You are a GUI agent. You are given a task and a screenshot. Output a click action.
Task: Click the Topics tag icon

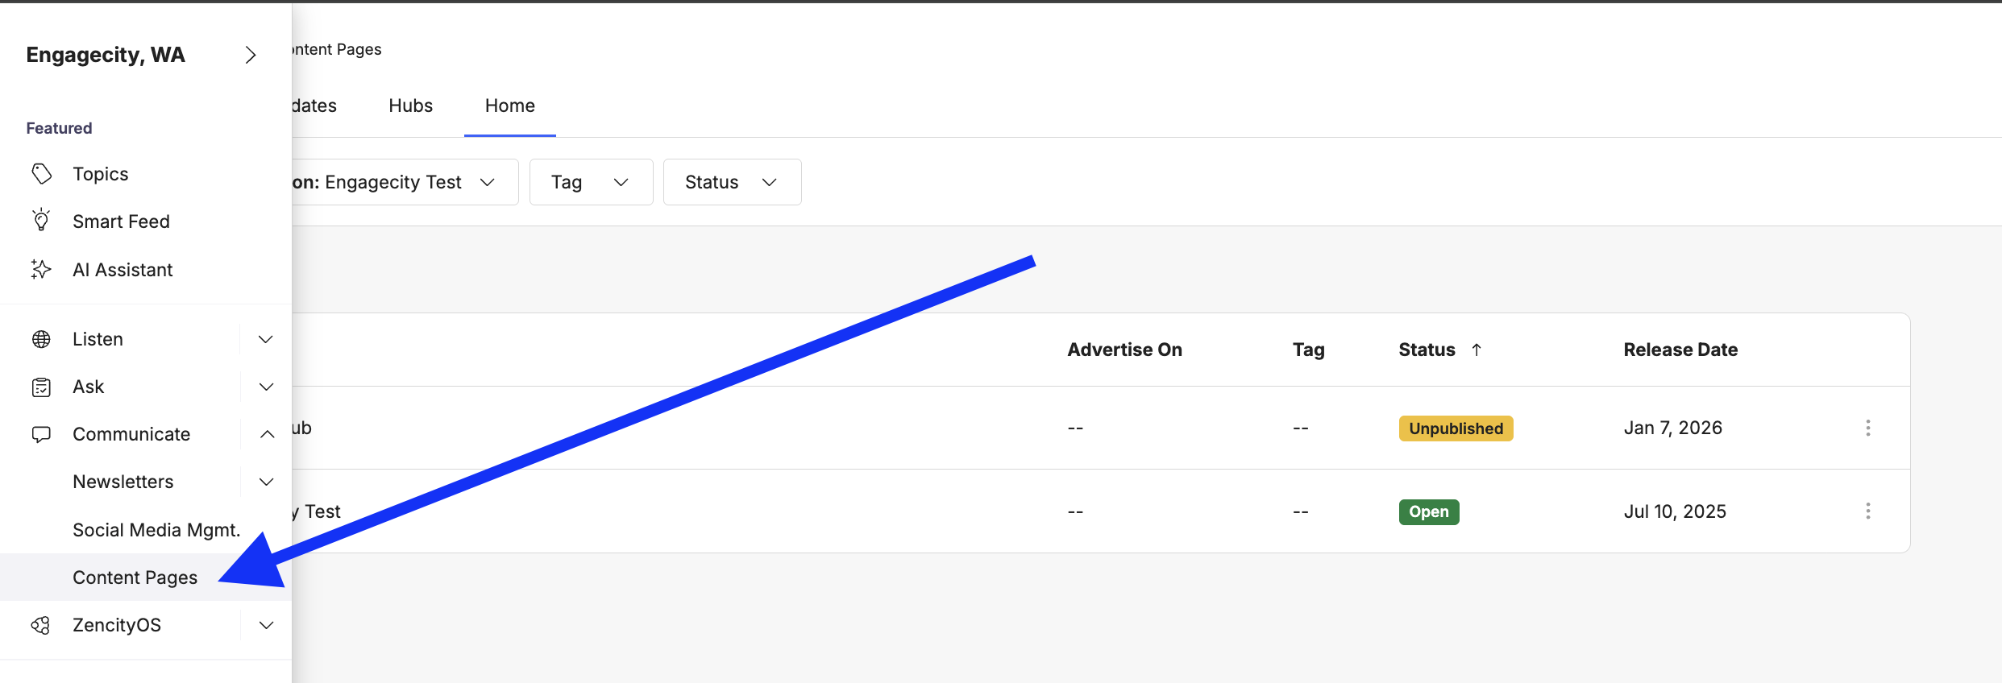click(x=41, y=174)
